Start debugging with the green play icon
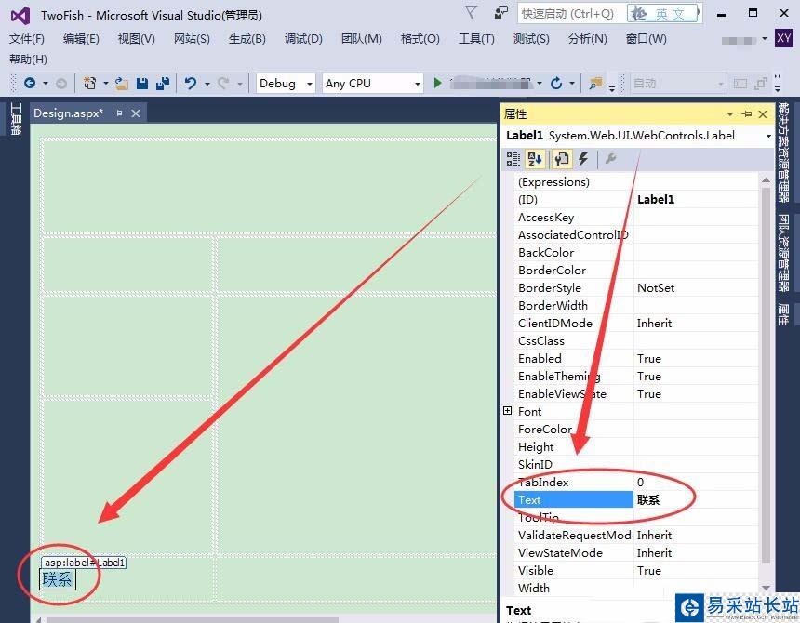 (x=437, y=83)
